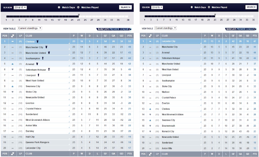The width and height of the screenshot is (259, 157).
Task: Open Current standings dropdown above Chelsea's table
Action: (30, 28)
